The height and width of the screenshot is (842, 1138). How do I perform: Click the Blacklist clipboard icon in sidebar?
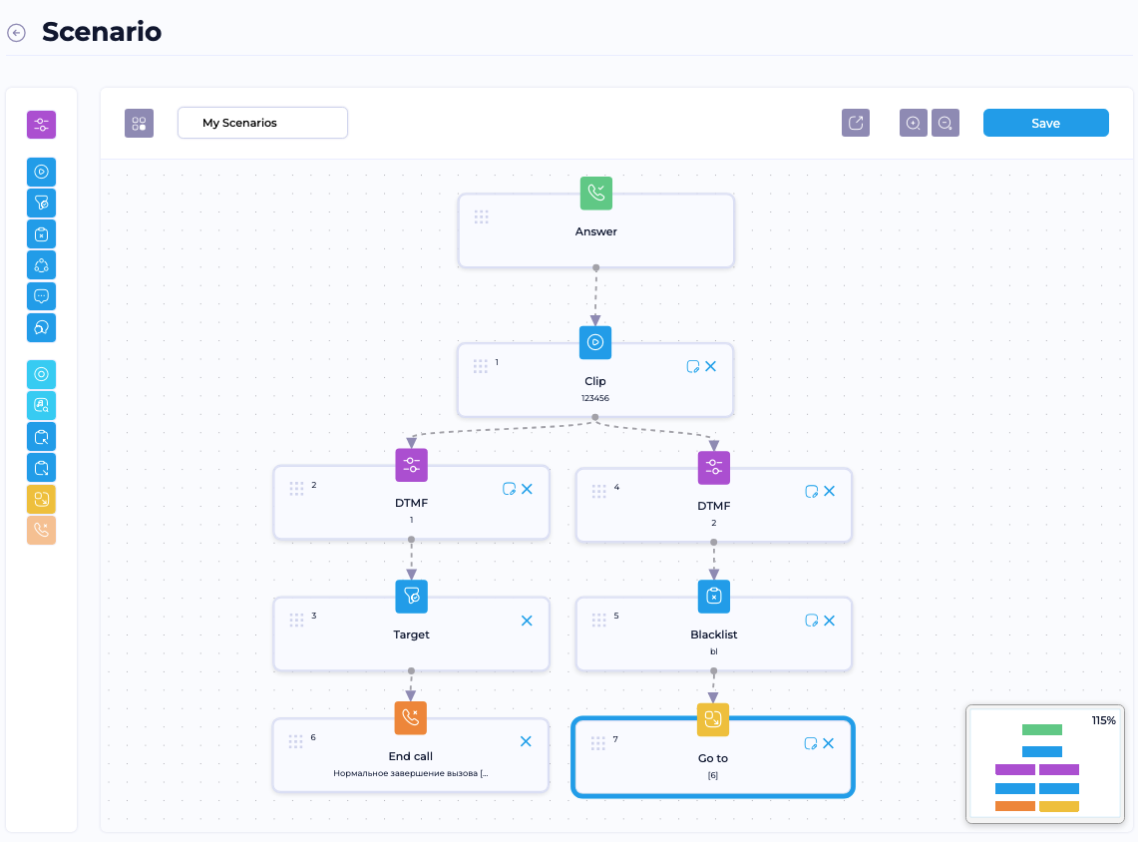pyautogui.click(x=41, y=234)
